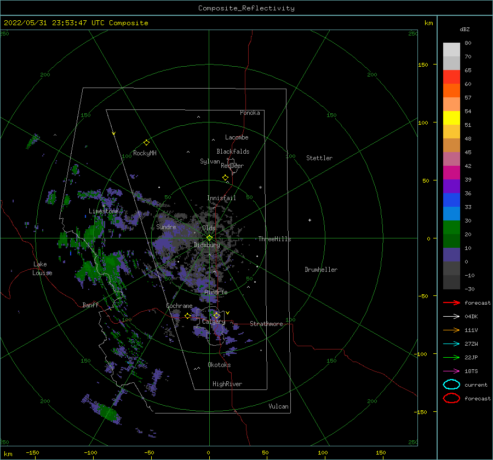Click the RockyMH label
Viewport: 493px width, 460px height.
pyautogui.click(x=145, y=153)
